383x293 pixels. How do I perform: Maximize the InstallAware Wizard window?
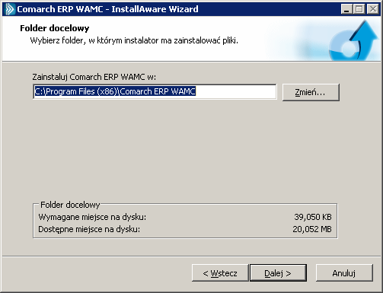pyautogui.click(x=359, y=9)
